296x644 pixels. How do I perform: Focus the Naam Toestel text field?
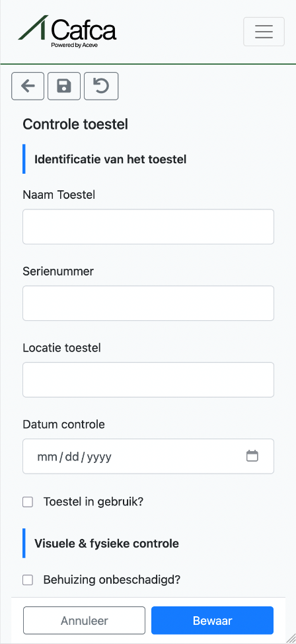tap(148, 227)
